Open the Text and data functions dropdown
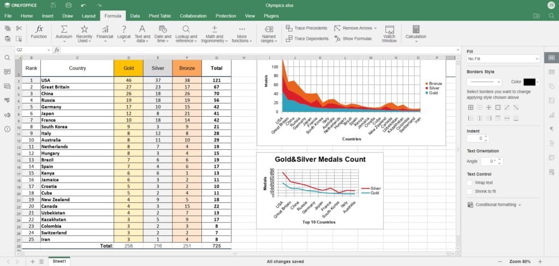Screen dimensions: 559x266 (142, 34)
